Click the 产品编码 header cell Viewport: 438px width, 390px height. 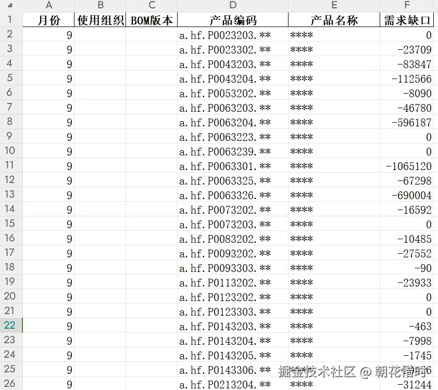[x=233, y=20]
